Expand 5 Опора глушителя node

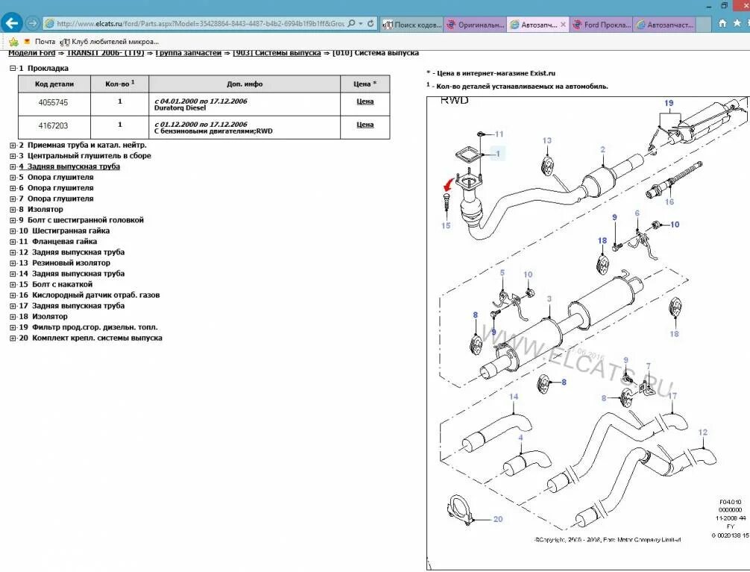(13, 177)
